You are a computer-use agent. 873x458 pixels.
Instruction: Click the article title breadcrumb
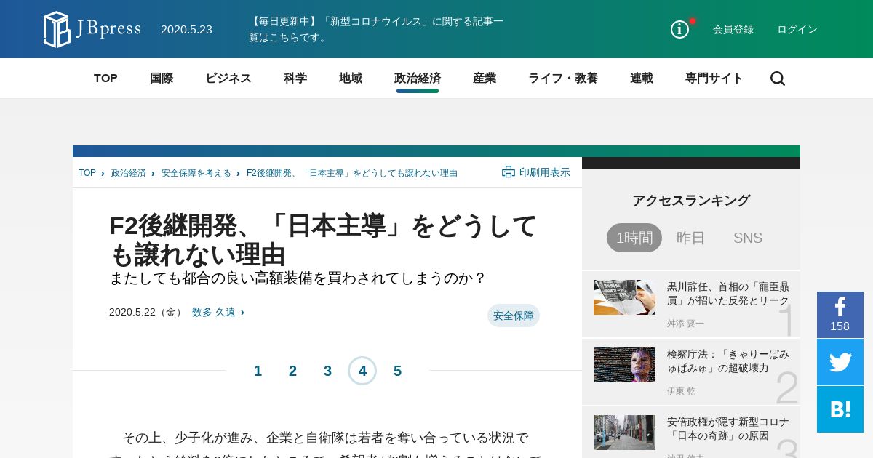(x=352, y=173)
